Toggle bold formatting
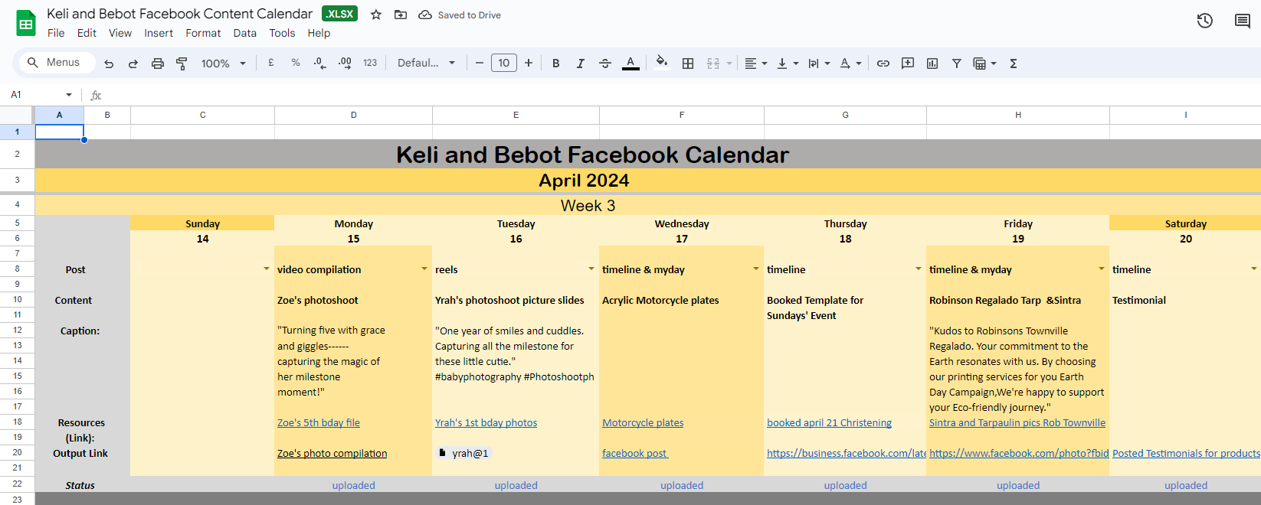The image size is (1261, 505). [556, 64]
